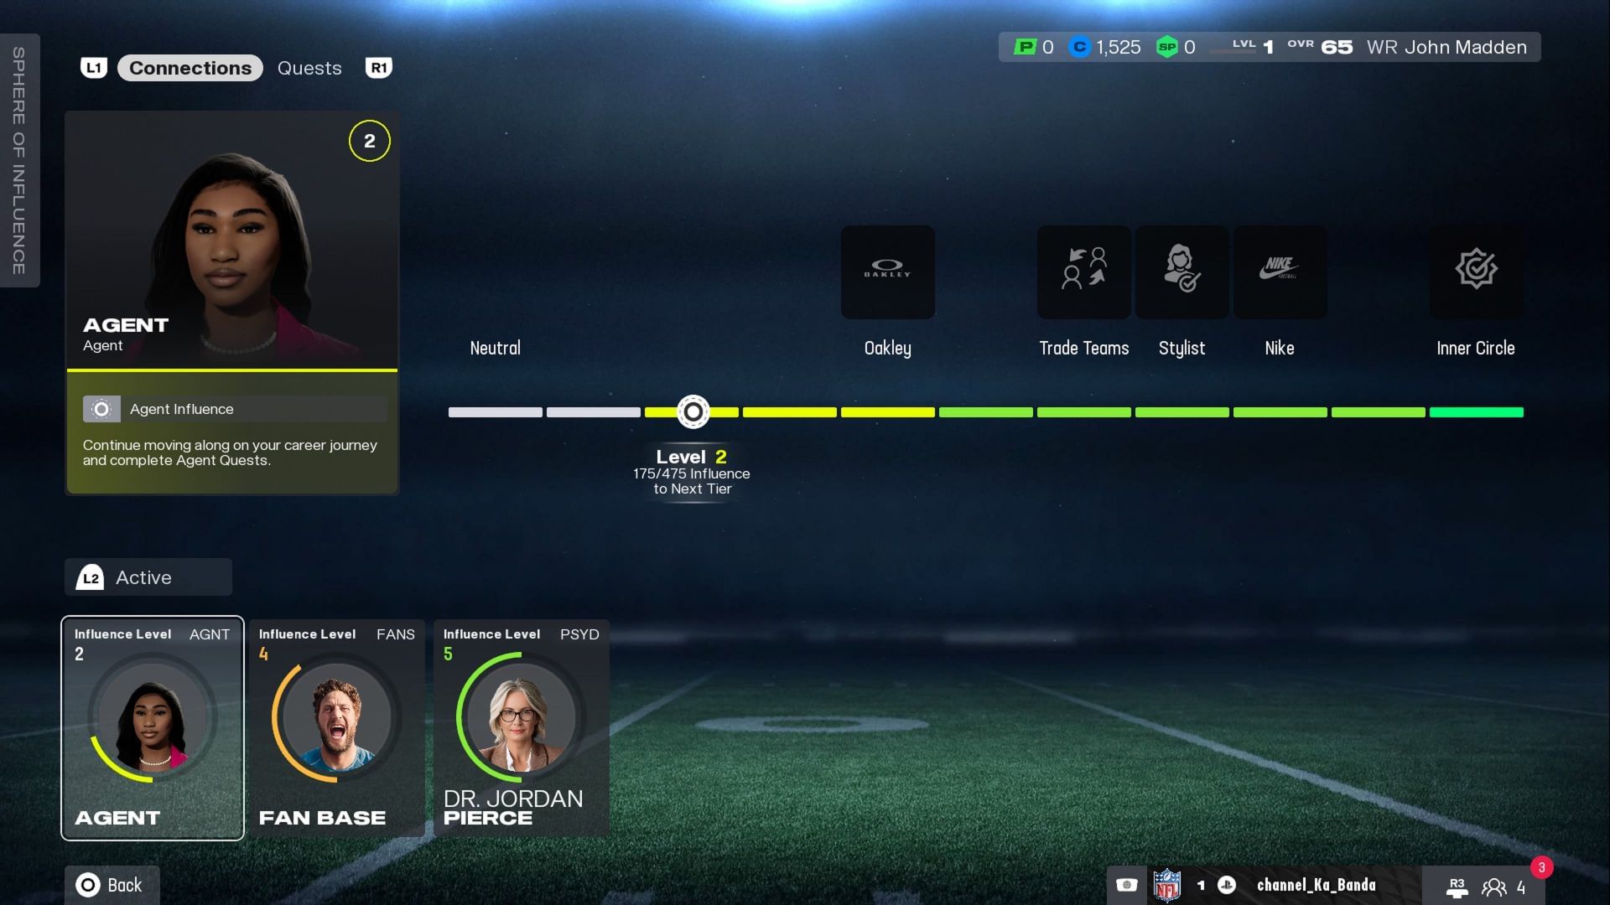Click the PSYD tag on Dr. Jordan card
The width and height of the screenshot is (1610, 905).
[x=579, y=634]
